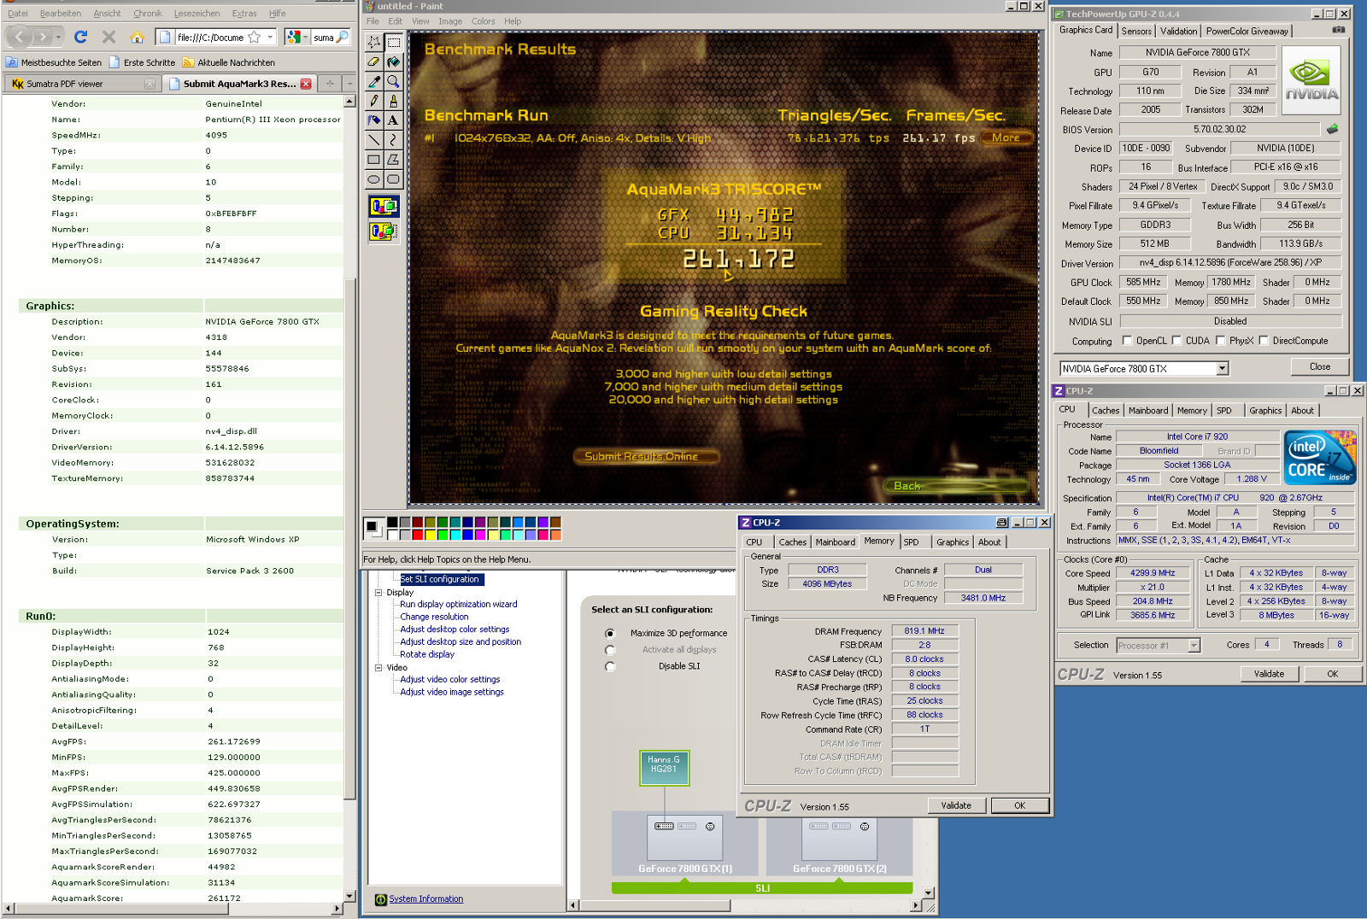Enable the OpenCL checkbox in GPU-Z
Screen dimensions: 1367x919
coord(1127,341)
